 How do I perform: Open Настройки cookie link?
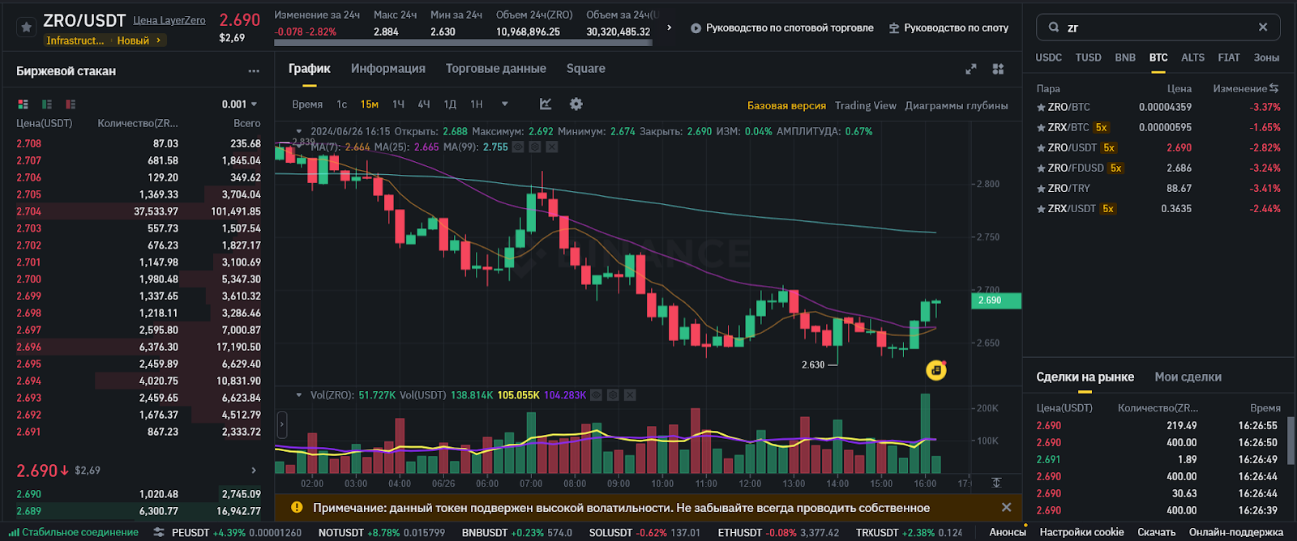tap(1081, 532)
